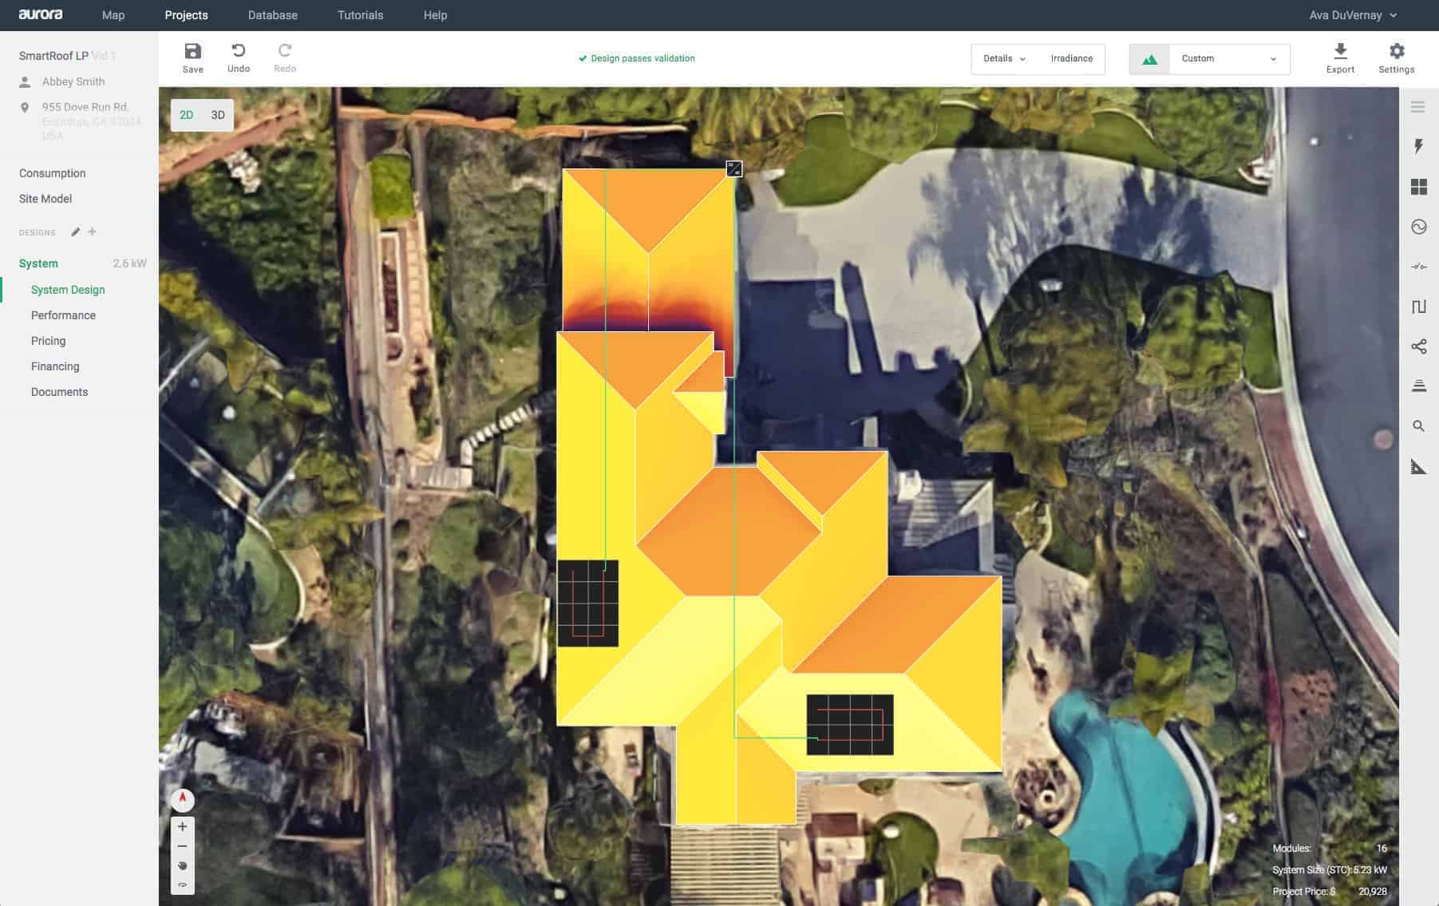Open the Export download icon
Image resolution: width=1439 pixels, height=906 pixels.
(x=1340, y=53)
